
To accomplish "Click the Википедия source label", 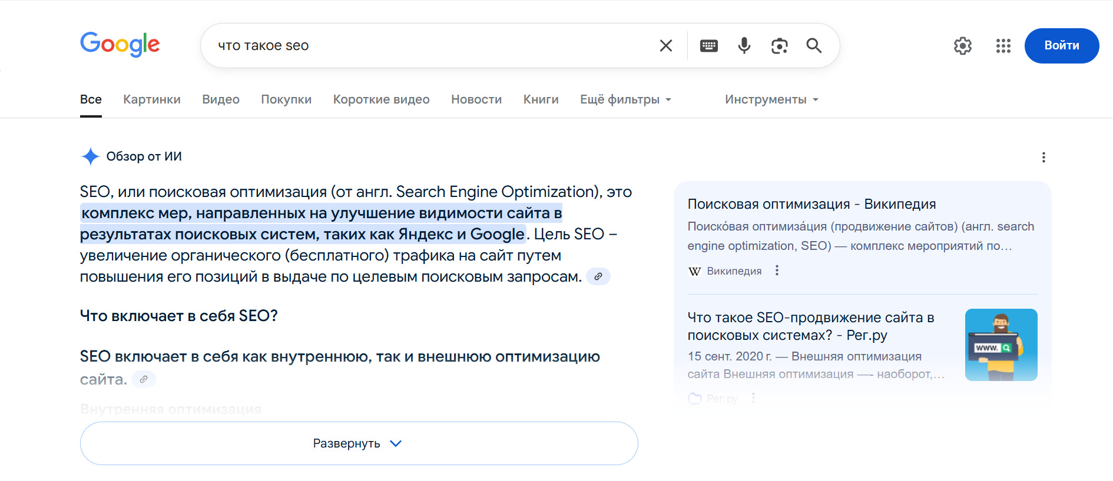I will click(x=734, y=271).
